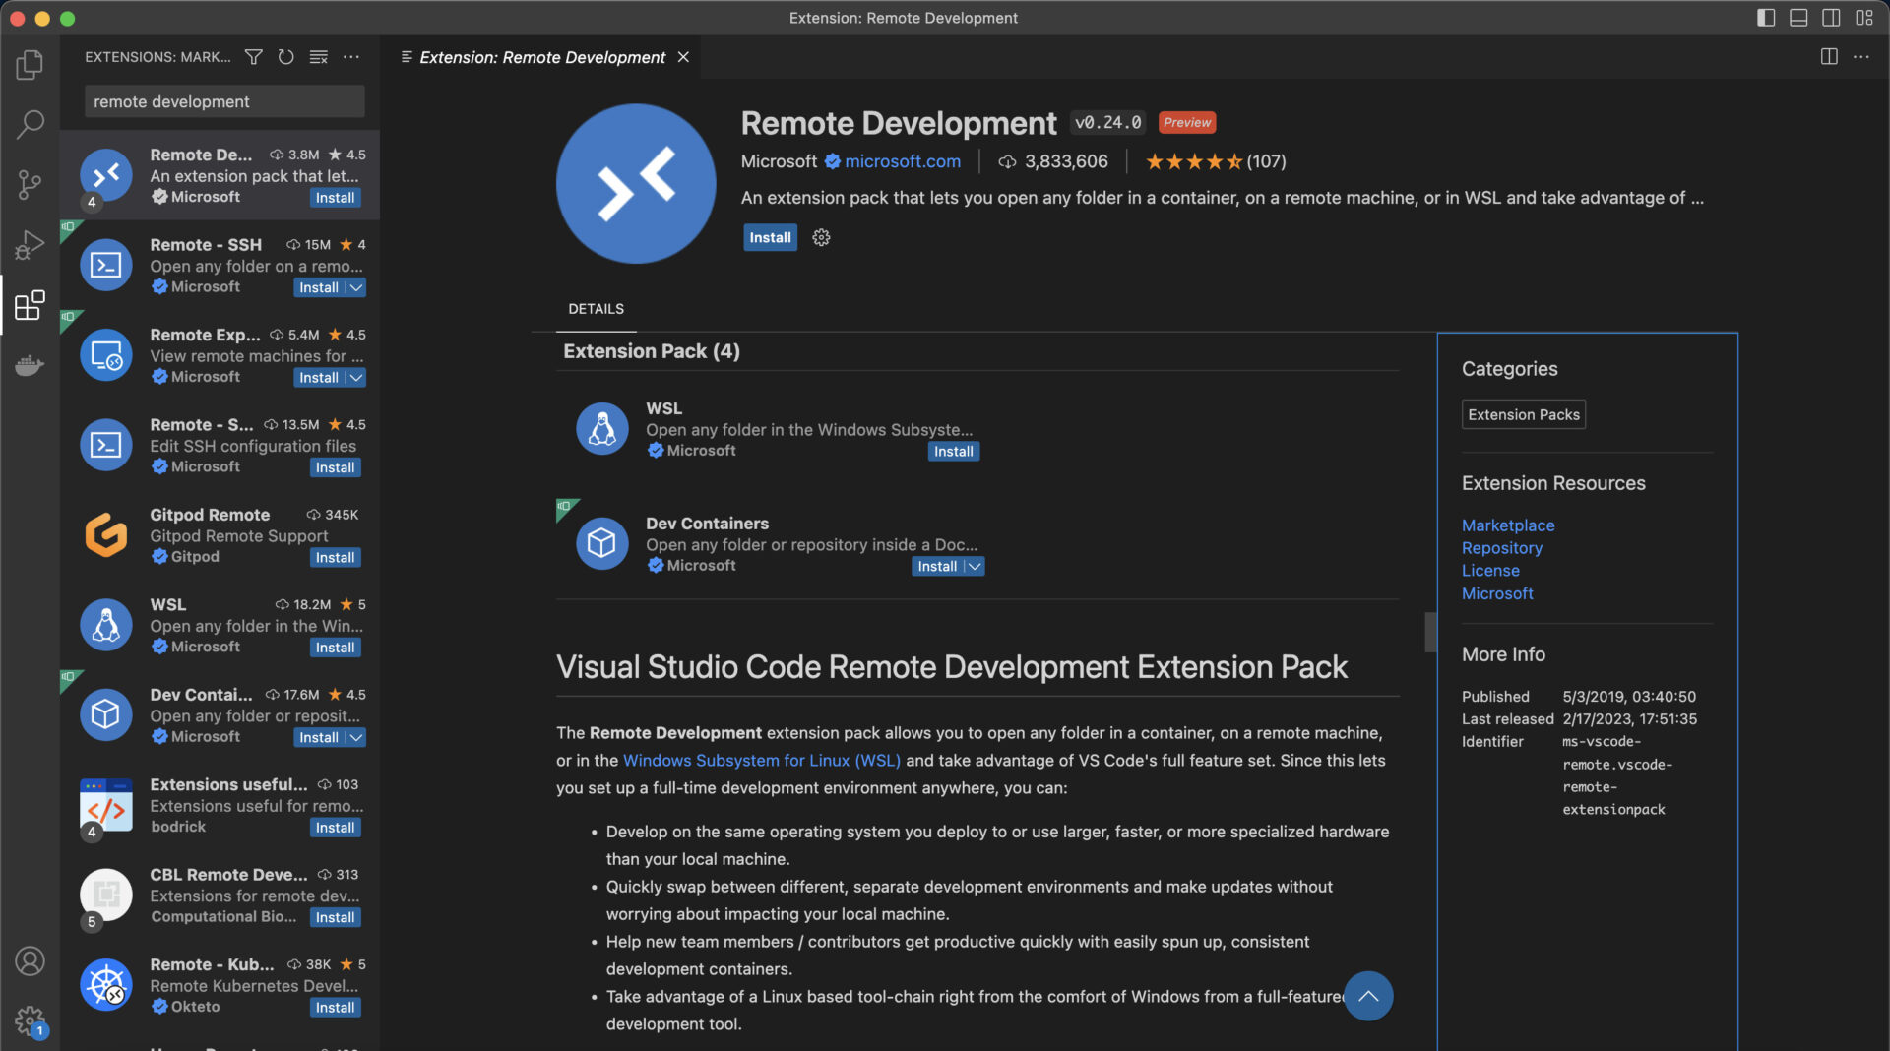Image resolution: width=1890 pixels, height=1051 pixels.
Task: Open the Docker view in activity bar
Action: pyautogui.click(x=30, y=366)
